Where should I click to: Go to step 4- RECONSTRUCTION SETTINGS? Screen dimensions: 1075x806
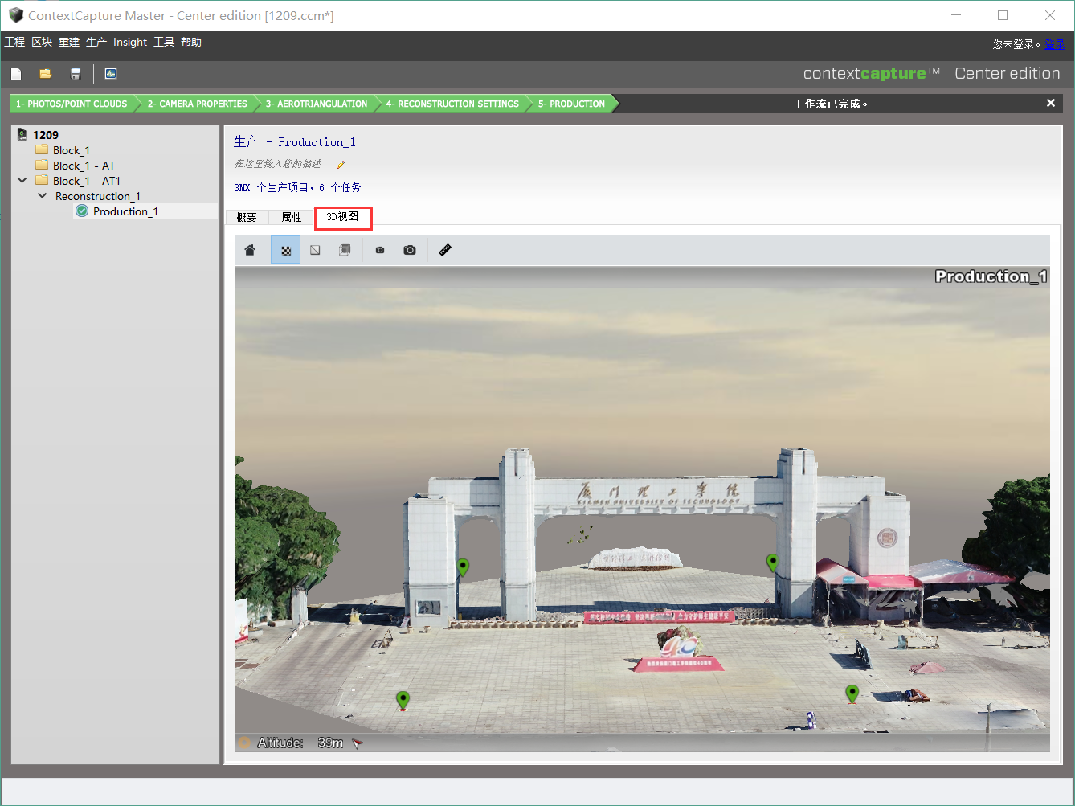coord(452,104)
